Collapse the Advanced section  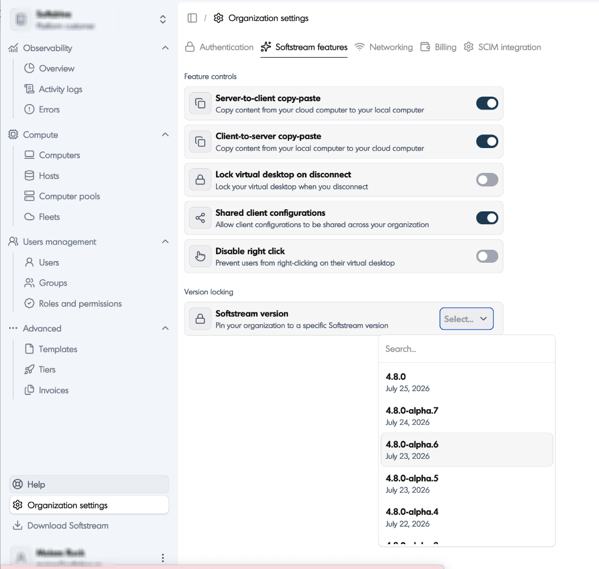(x=165, y=328)
